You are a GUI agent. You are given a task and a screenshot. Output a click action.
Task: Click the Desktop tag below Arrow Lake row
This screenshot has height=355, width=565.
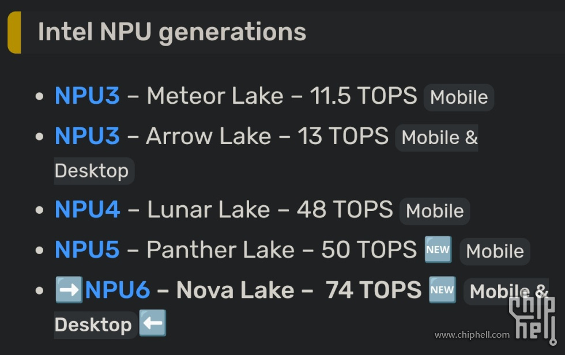point(92,171)
